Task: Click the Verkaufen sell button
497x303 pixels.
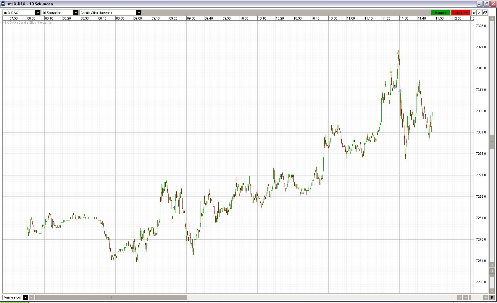Action: 461,13
